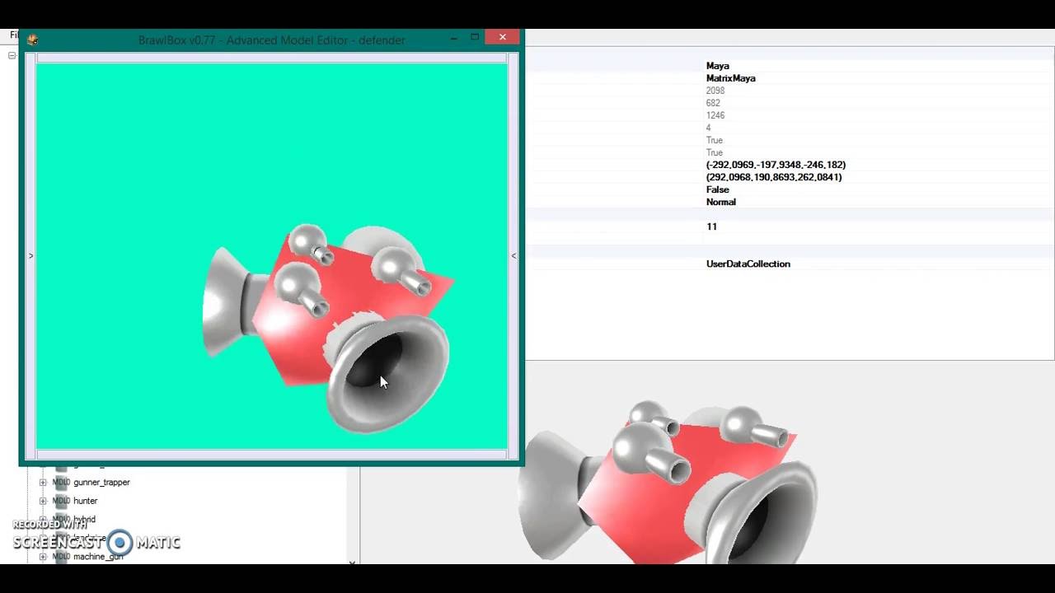Expand the gunner_trapper tree node
Screen dimensions: 1055x593
[x=43, y=483]
